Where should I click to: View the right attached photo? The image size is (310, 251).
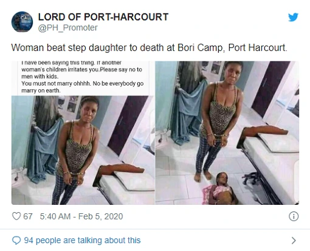(227, 132)
